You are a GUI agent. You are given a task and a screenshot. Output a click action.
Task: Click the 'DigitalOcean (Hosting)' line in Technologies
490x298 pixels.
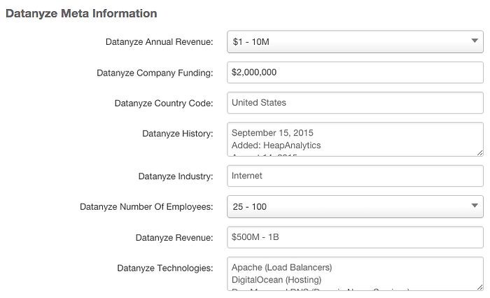(x=276, y=280)
